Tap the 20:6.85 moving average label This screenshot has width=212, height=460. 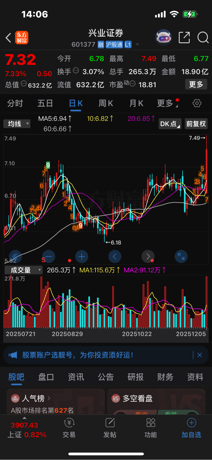click(x=141, y=119)
